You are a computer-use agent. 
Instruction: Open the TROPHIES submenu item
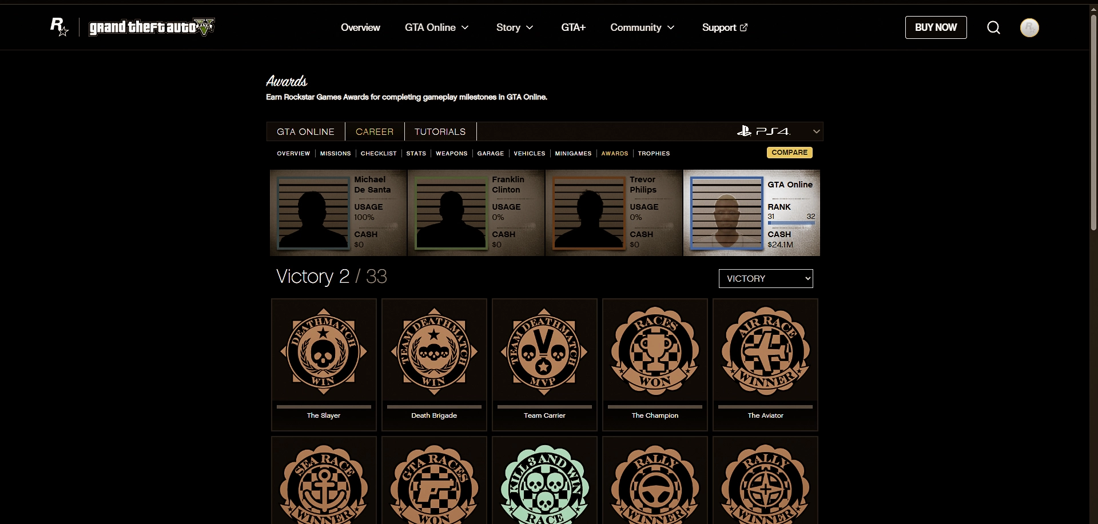[x=654, y=154]
